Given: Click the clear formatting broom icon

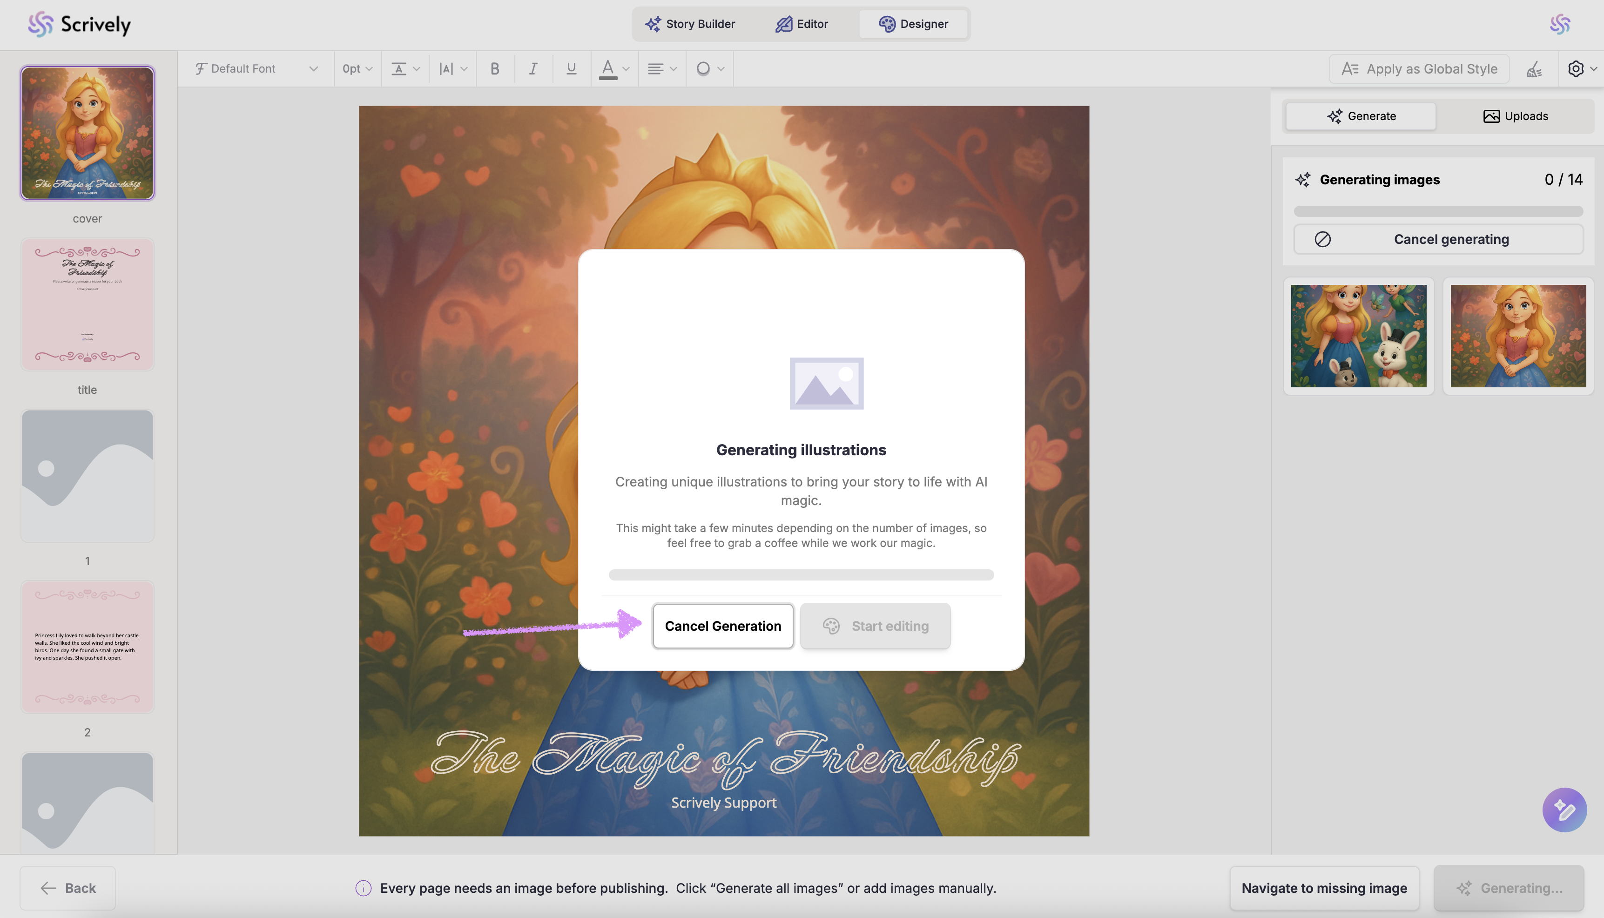Looking at the screenshot, I should point(1534,69).
